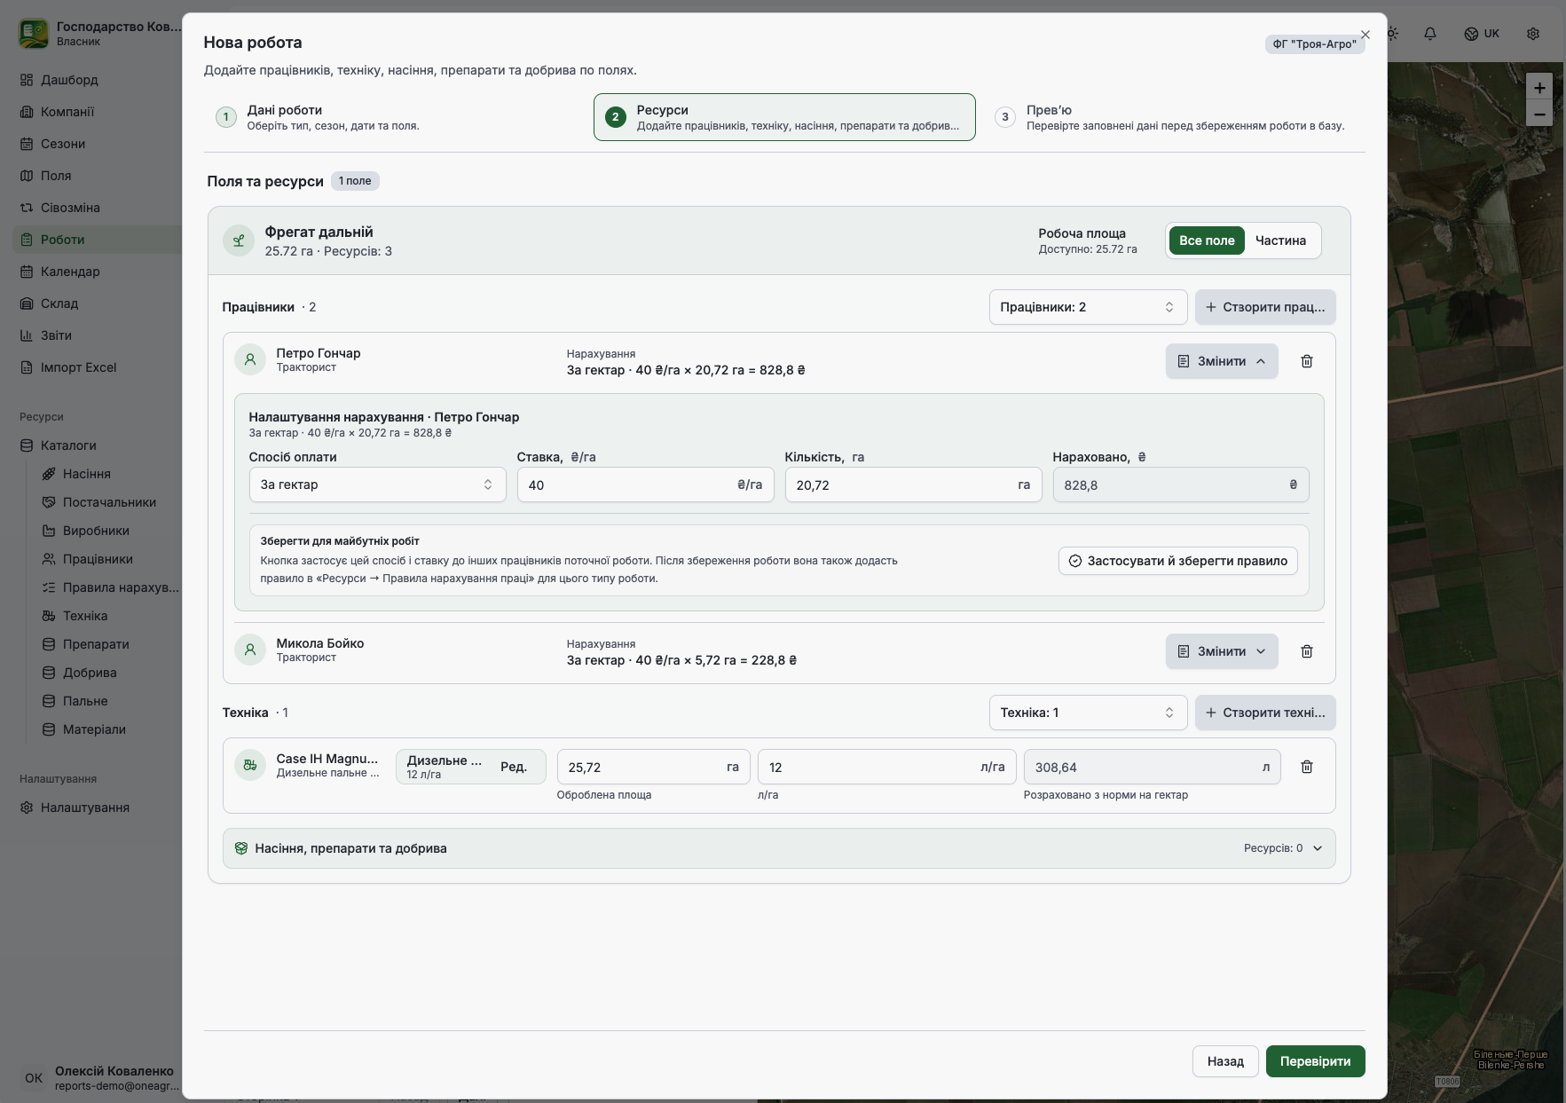Click the Ставка ₴/га input field

(x=645, y=485)
